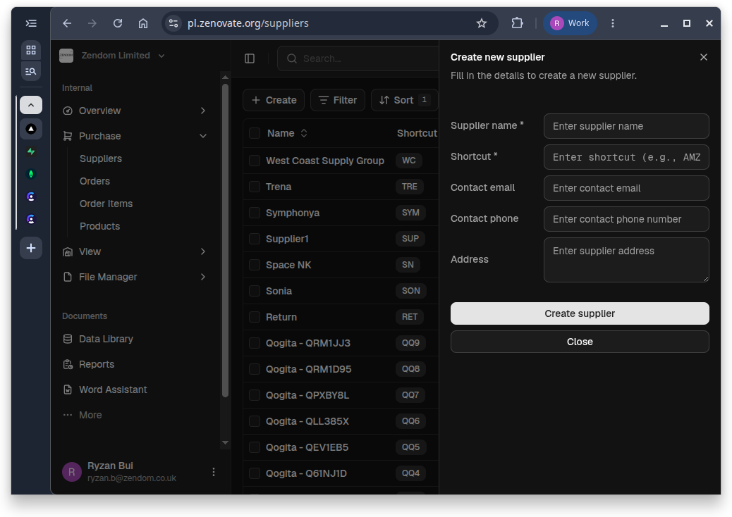Click the Search input field
This screenshot has height=517, width=732.
pos(358,58)
